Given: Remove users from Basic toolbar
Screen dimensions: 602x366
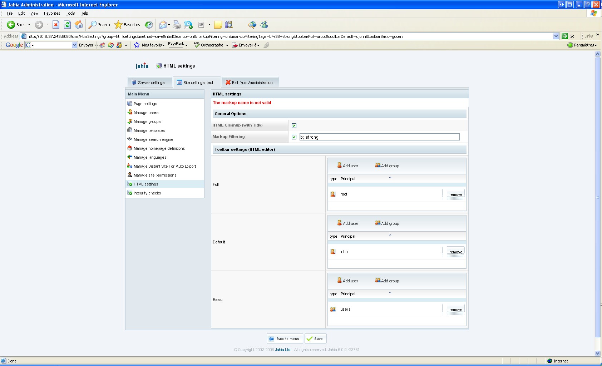Looking at the screenshot, I should [455, 310].
